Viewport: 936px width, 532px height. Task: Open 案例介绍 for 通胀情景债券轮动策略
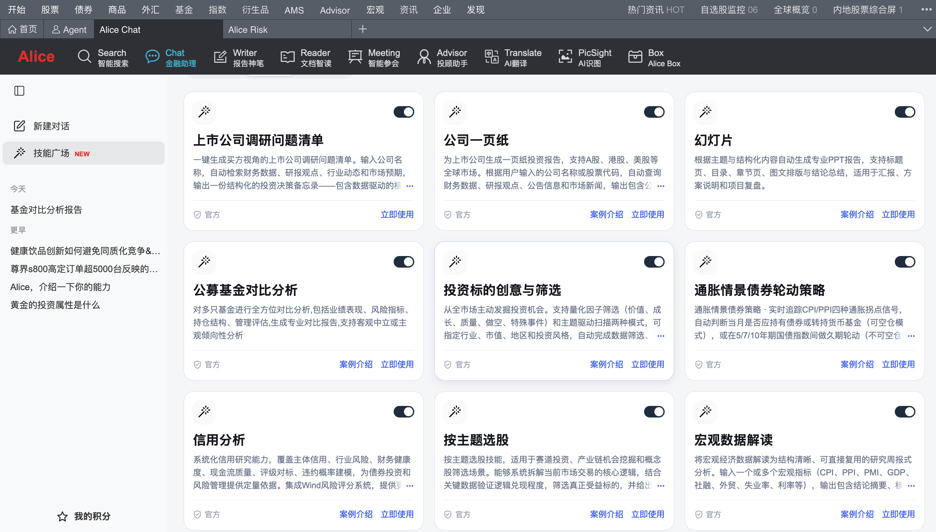point(857,364)
